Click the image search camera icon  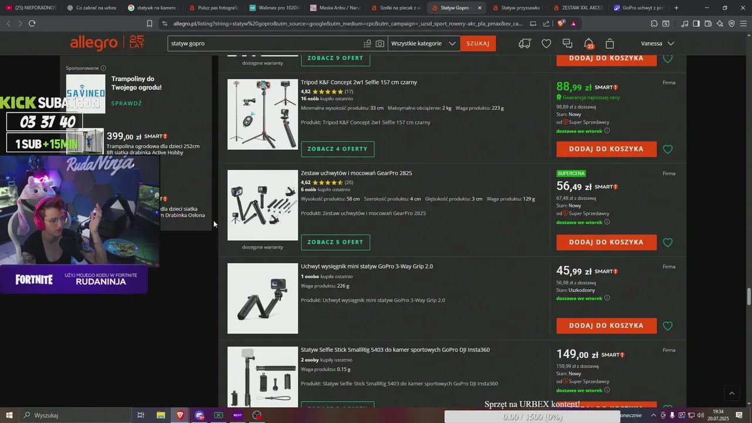(x=380, y=43)
